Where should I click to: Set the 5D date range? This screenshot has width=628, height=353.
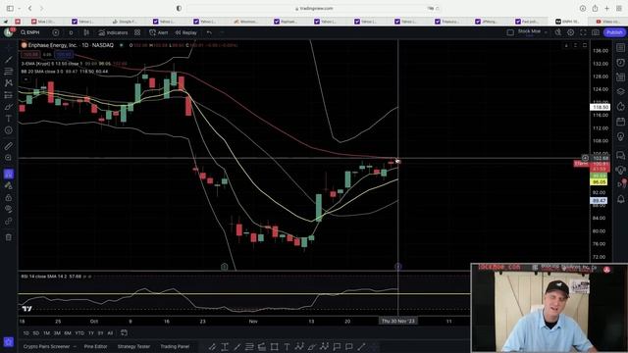[36, 333]
